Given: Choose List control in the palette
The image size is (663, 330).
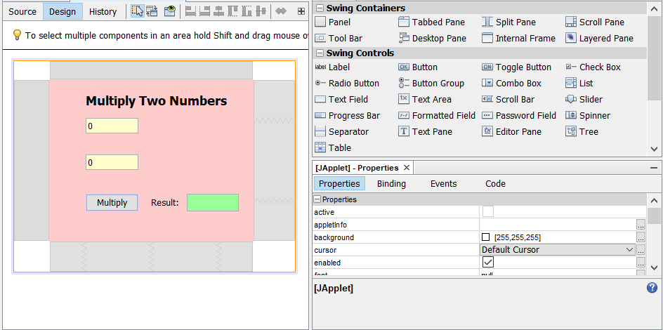Looking at the screenshot, I should pos(579,84).
